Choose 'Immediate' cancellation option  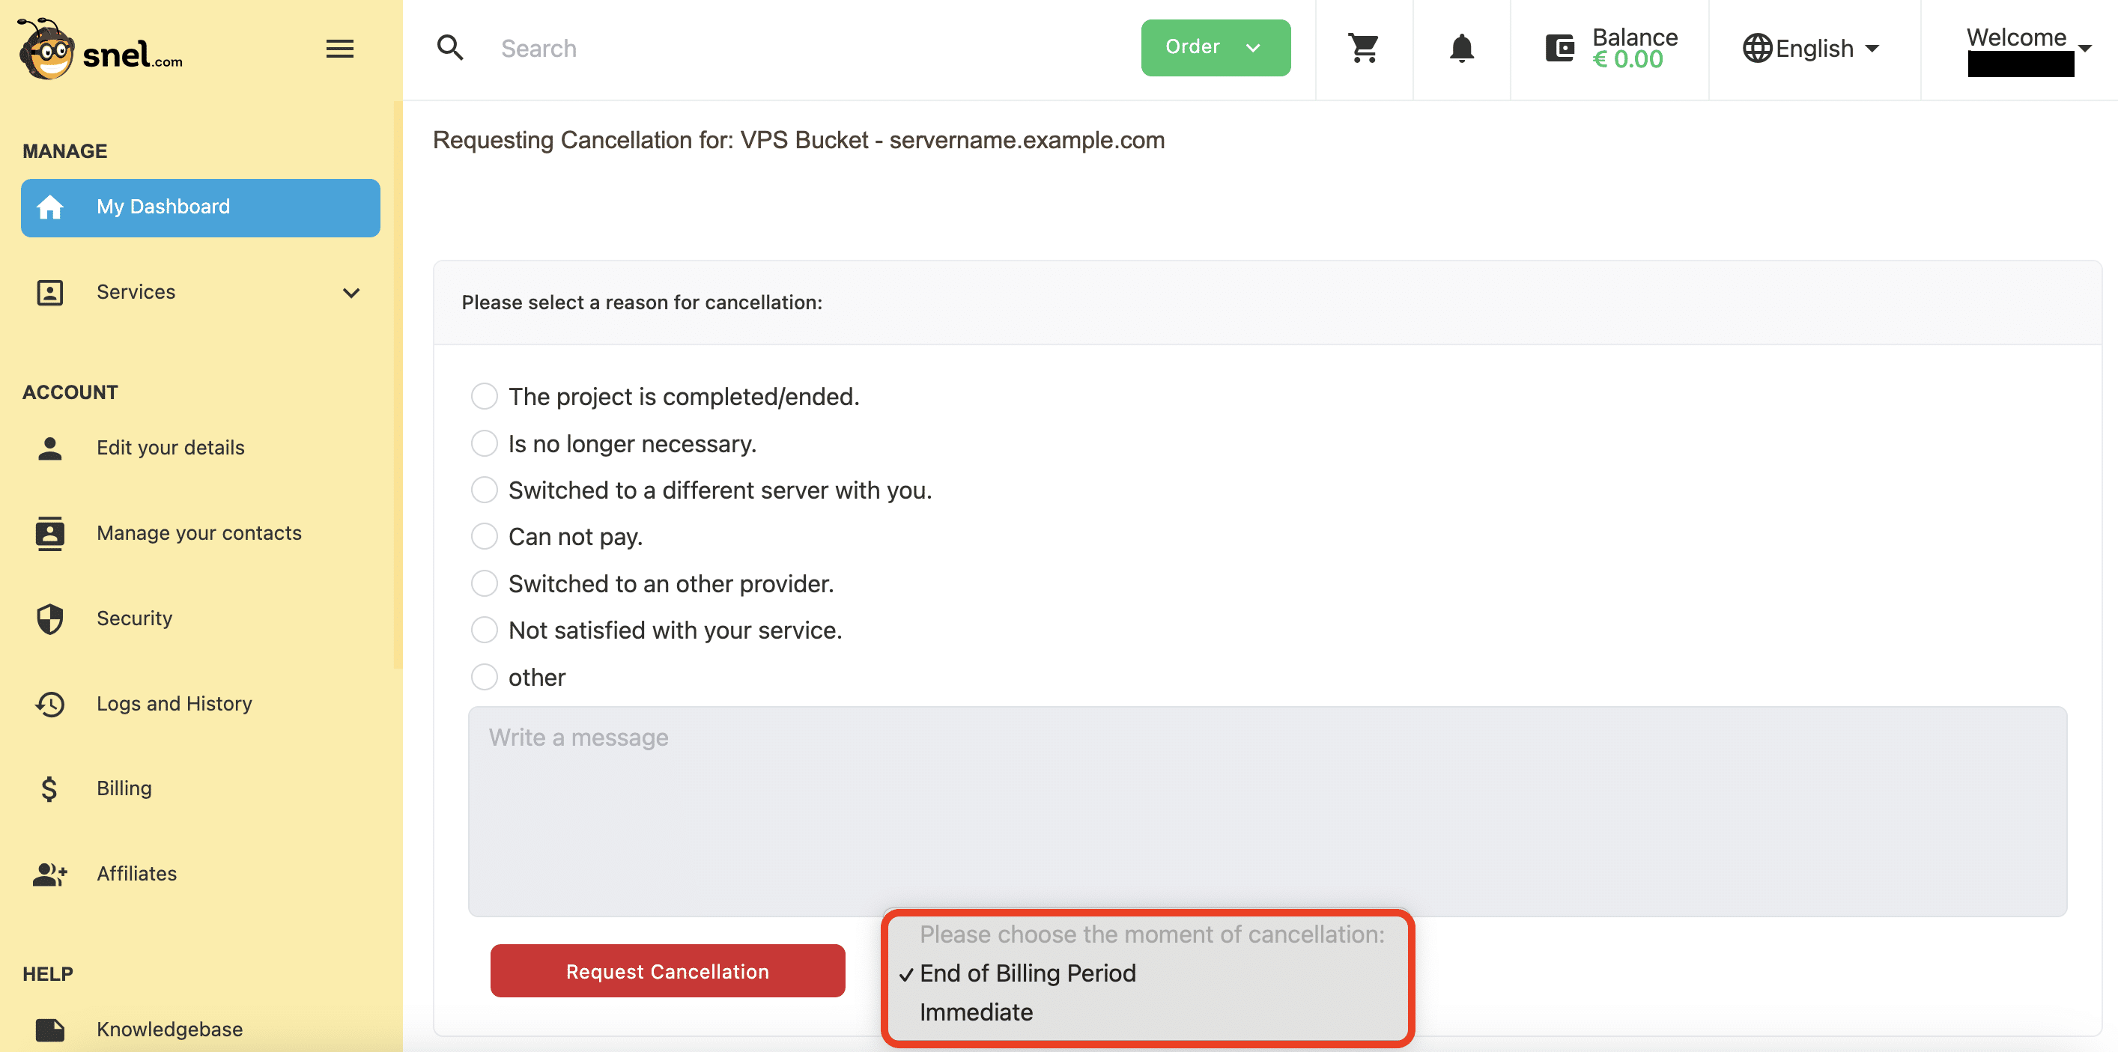pos(976,1012)
